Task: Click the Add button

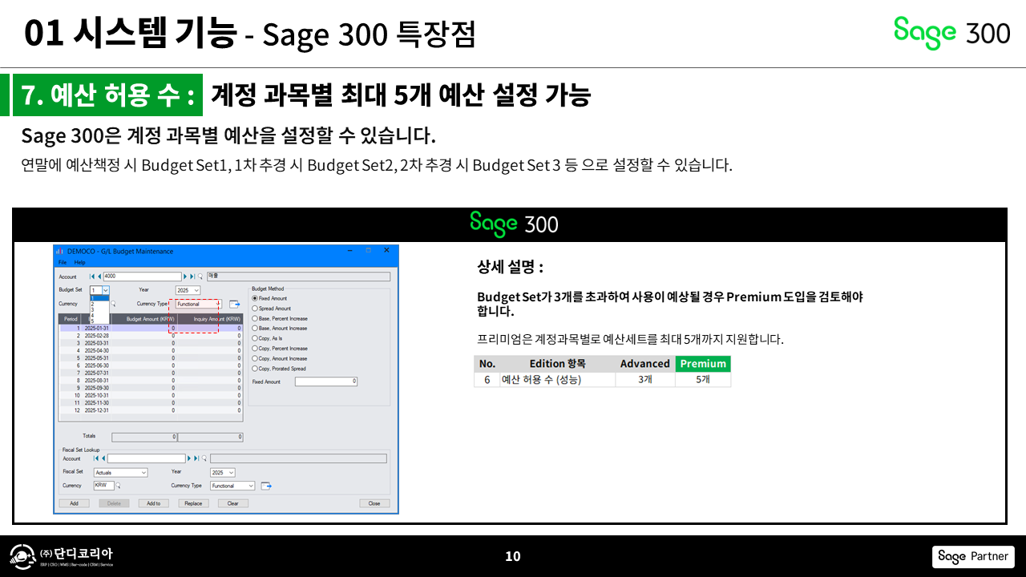Action: coord(74,503)
